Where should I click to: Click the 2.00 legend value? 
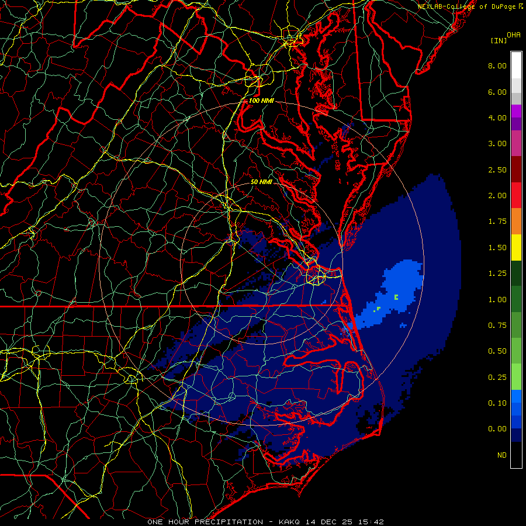click(497, 196)
